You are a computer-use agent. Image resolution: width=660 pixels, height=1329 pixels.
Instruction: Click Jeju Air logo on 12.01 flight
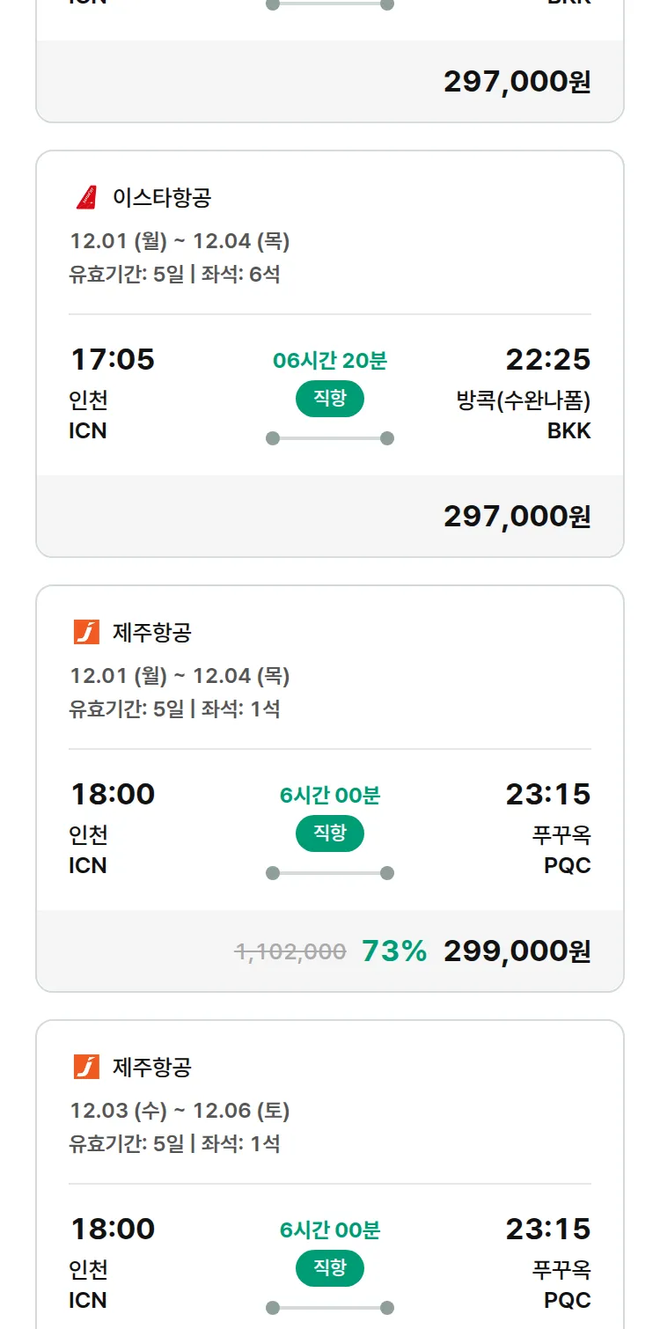pyautogui.click(x=86, y=632)
